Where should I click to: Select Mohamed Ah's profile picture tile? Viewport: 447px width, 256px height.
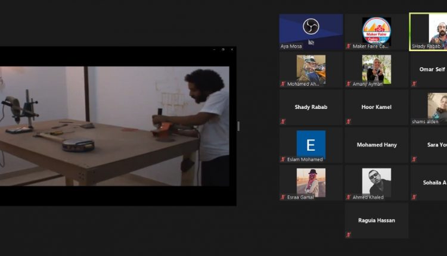[x=311, y=68]
